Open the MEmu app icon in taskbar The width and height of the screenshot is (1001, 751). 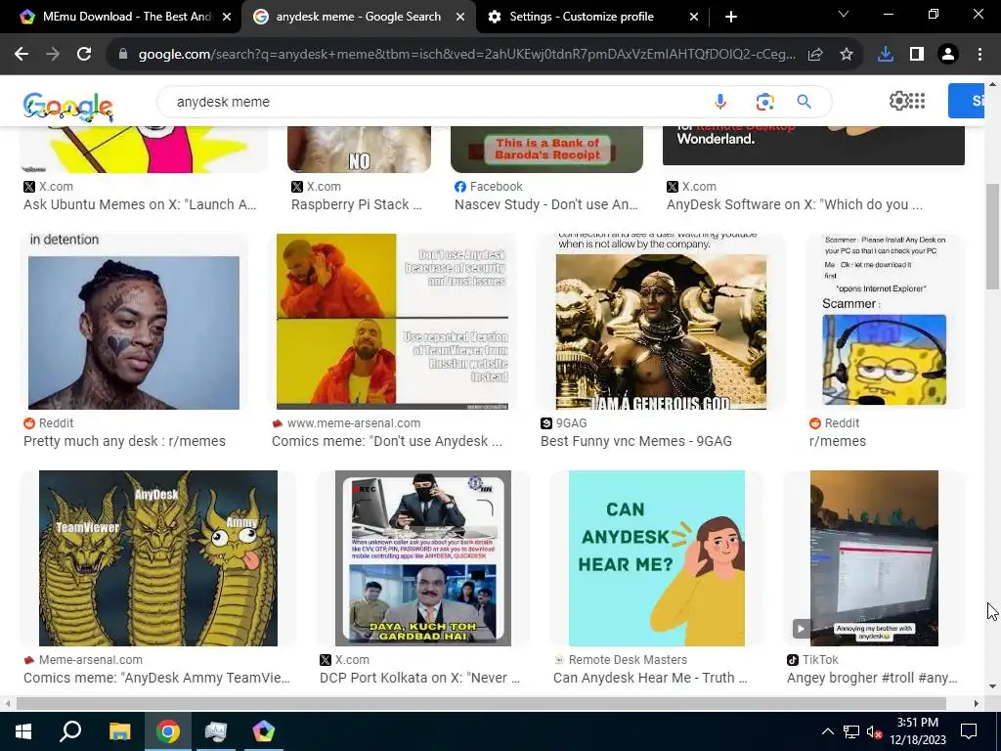(263, 731)
